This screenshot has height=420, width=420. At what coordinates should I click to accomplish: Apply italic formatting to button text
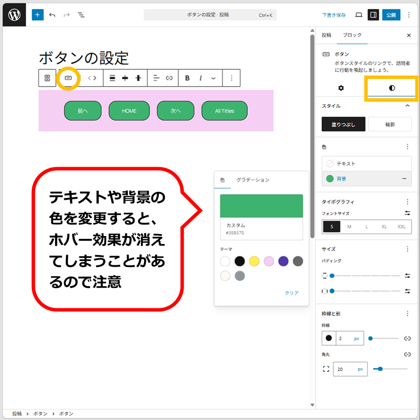coord(200,78)
